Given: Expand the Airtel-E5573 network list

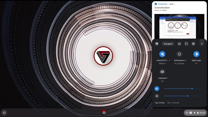Looking at the screenshot, I should [x=163, y=60].
